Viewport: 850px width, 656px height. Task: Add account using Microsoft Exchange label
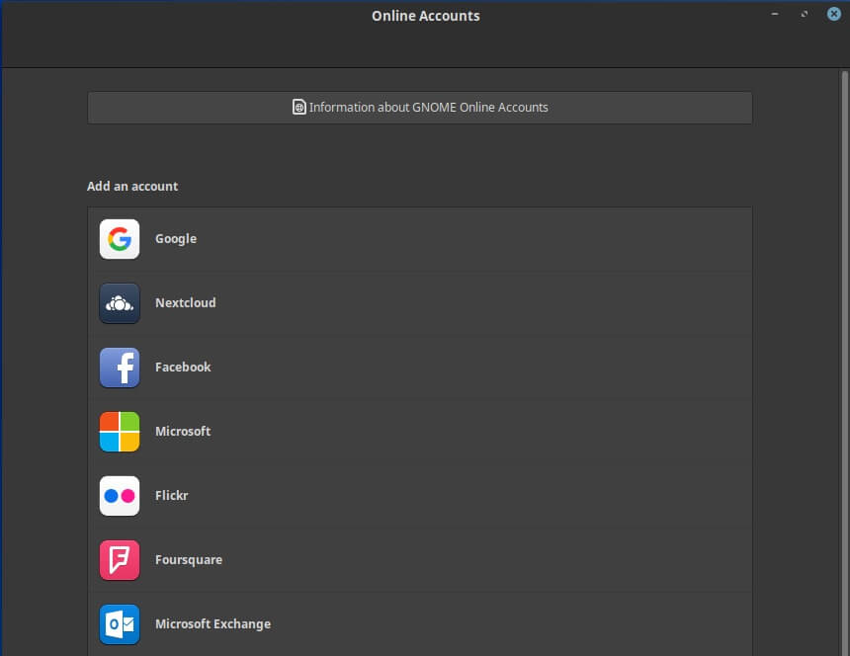[x=212, y=624]
